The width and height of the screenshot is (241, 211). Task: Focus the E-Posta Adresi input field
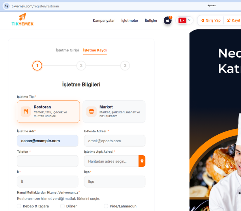click(x=115, y=141)
